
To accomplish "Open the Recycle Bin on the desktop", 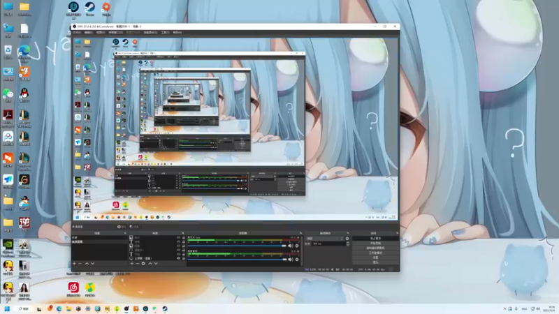I will coord(8,52).
